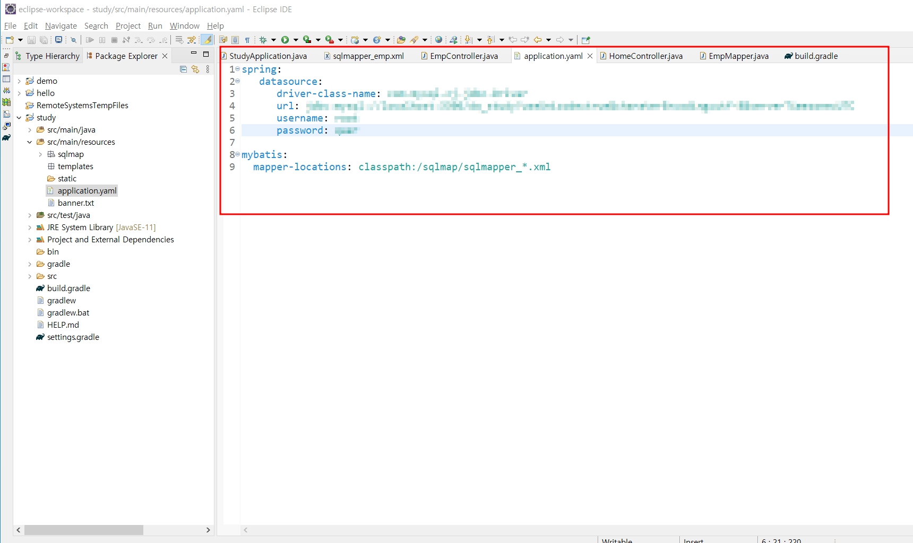
Task: Click the External Tools run icon
Action: coord(330,40)
